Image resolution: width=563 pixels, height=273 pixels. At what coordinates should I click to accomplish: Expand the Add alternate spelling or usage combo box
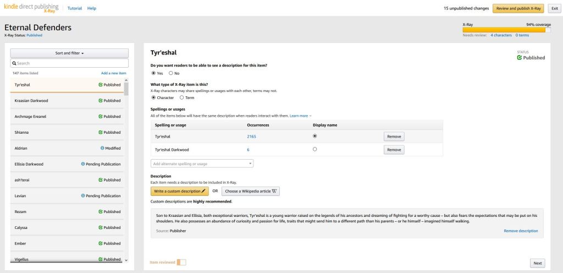pos(202,163)
